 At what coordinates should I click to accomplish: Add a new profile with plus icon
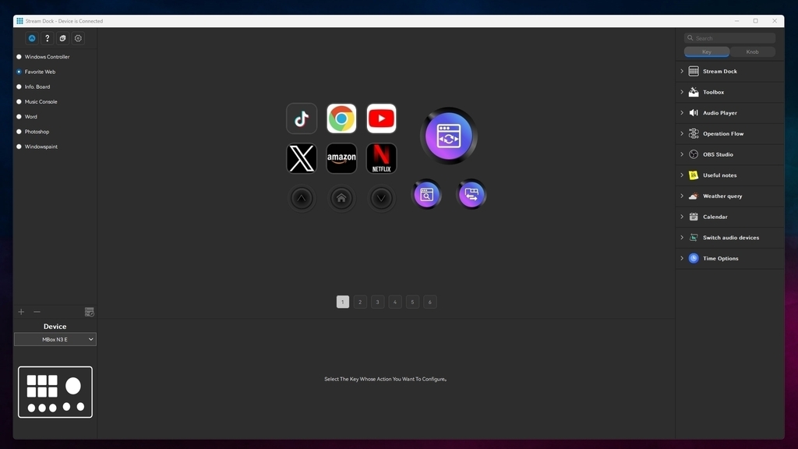[21, 312]
